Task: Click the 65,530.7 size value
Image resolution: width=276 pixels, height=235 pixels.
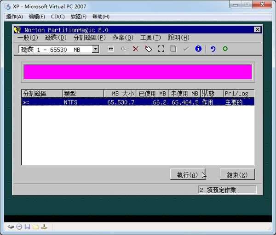Action: point(121,102)
